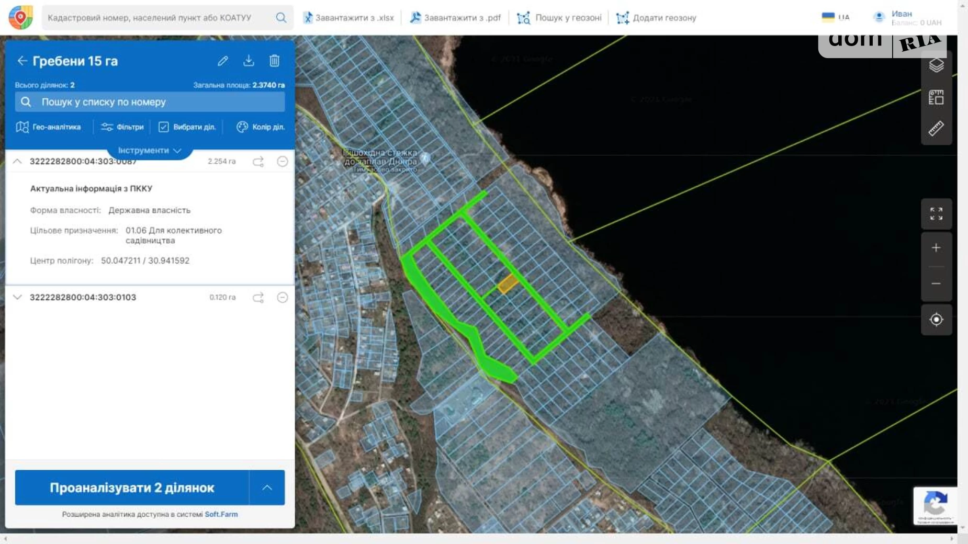Click the horizontal scrollbar at bottom
This screenshot has height=544, width=968.
coord(478,538)
